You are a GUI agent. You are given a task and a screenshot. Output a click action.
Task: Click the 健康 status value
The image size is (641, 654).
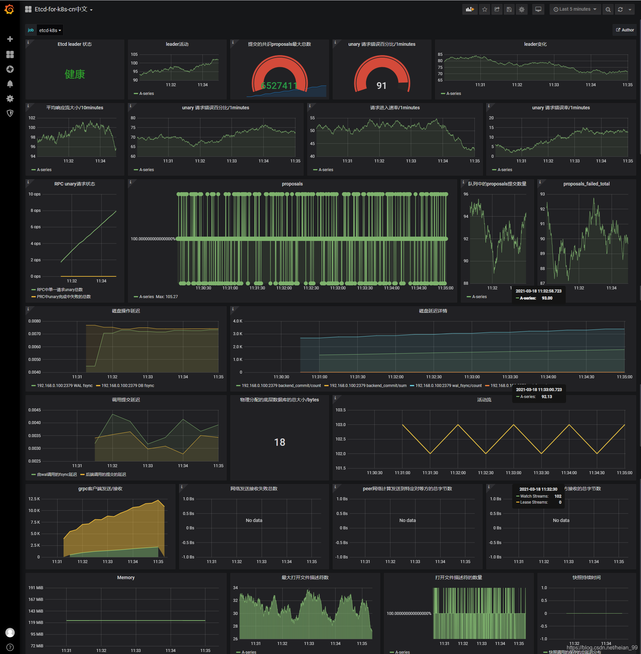tap(75, 74)
